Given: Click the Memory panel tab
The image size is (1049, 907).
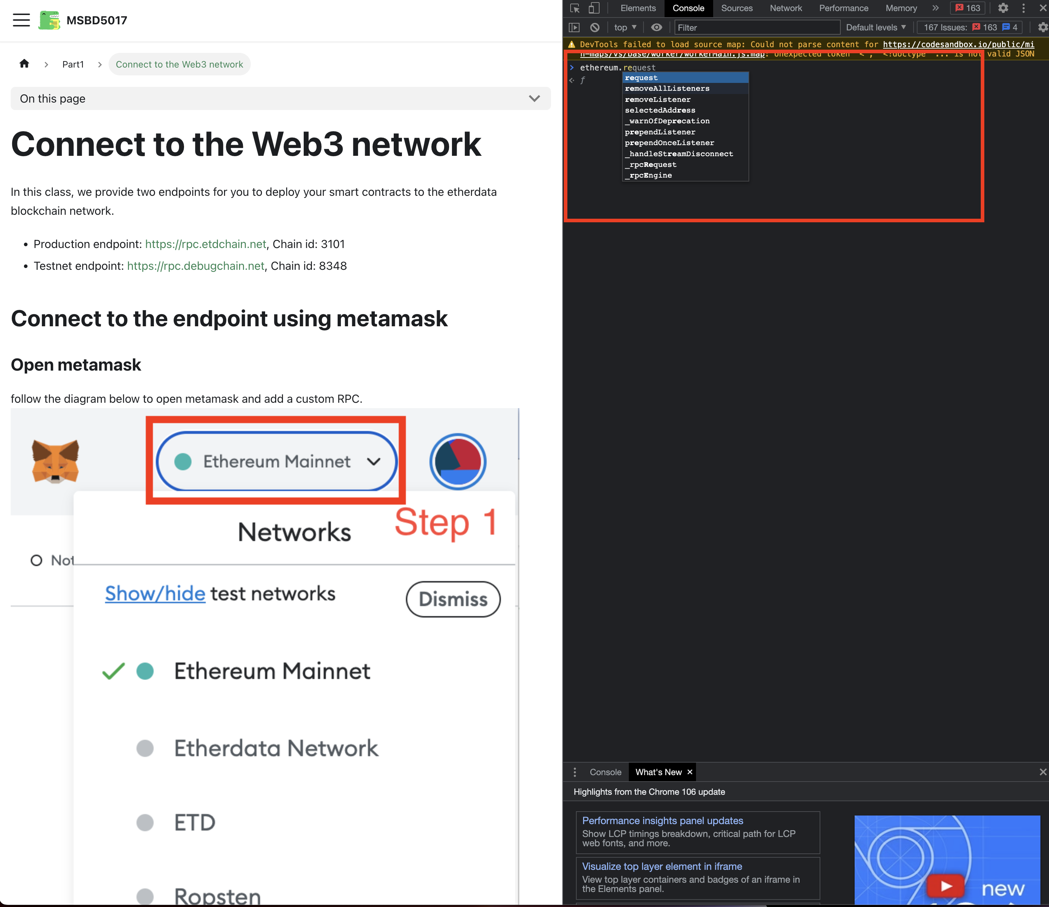Looking at the screenshot, I should point(902,7).
